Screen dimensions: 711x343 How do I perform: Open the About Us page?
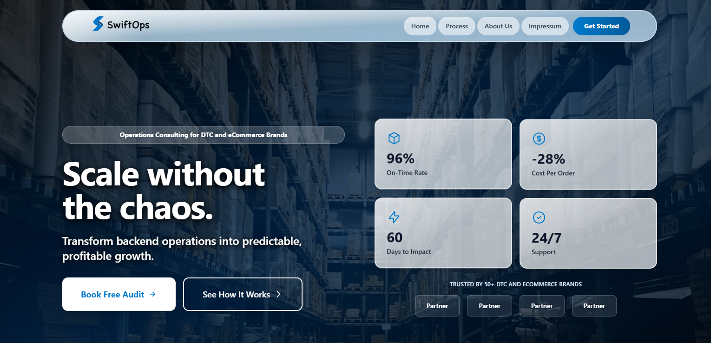click(498, 26)
